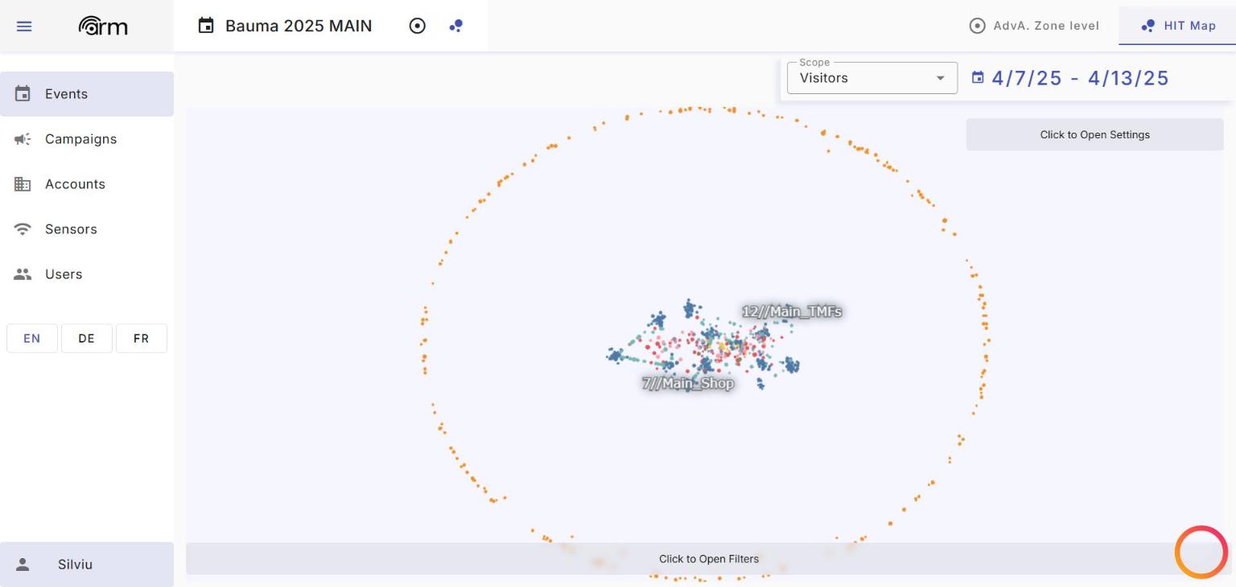1236x587 pixels.
Task: Open Accounts in sidebar
Action: 87,184
